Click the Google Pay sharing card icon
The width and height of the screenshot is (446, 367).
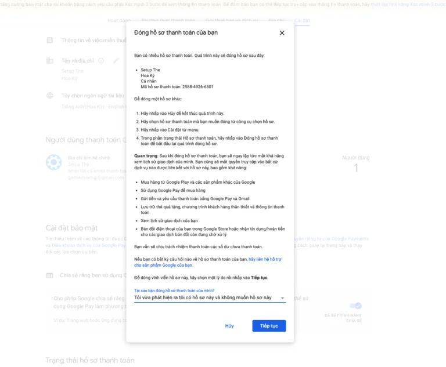click(x=50, y=275)
